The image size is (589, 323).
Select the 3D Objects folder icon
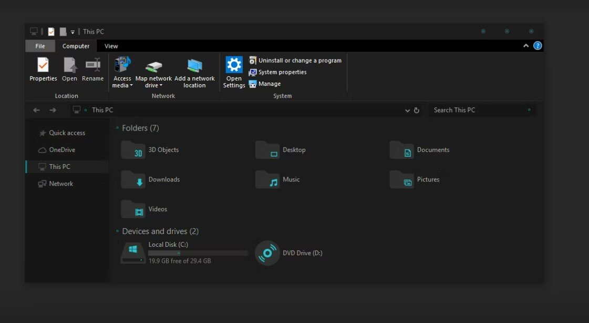point(133,150)
